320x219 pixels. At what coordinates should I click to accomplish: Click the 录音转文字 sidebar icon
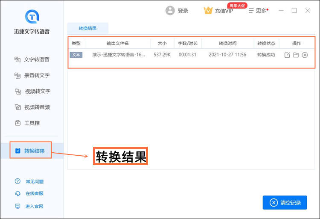(x=17, y=75)
